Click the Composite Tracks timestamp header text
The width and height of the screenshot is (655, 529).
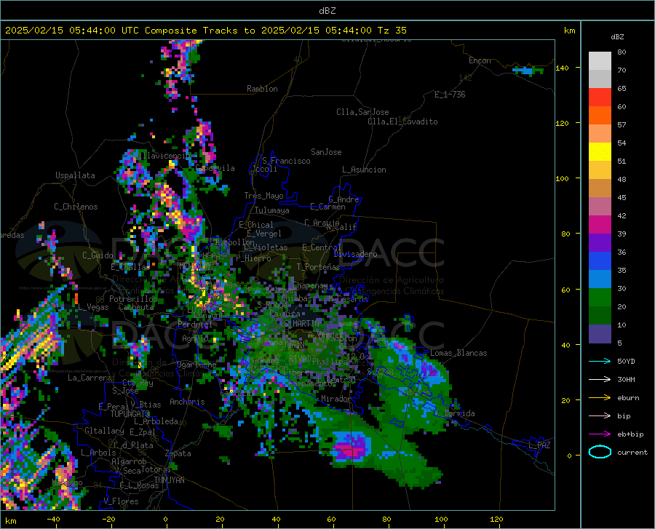pyautogui.click(x=206, y=31)
